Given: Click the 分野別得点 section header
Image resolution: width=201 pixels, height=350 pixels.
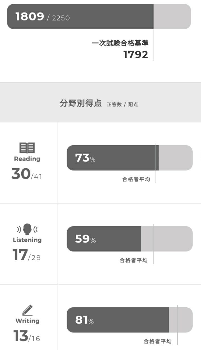Looking at the screenshot, I should 81,103.
